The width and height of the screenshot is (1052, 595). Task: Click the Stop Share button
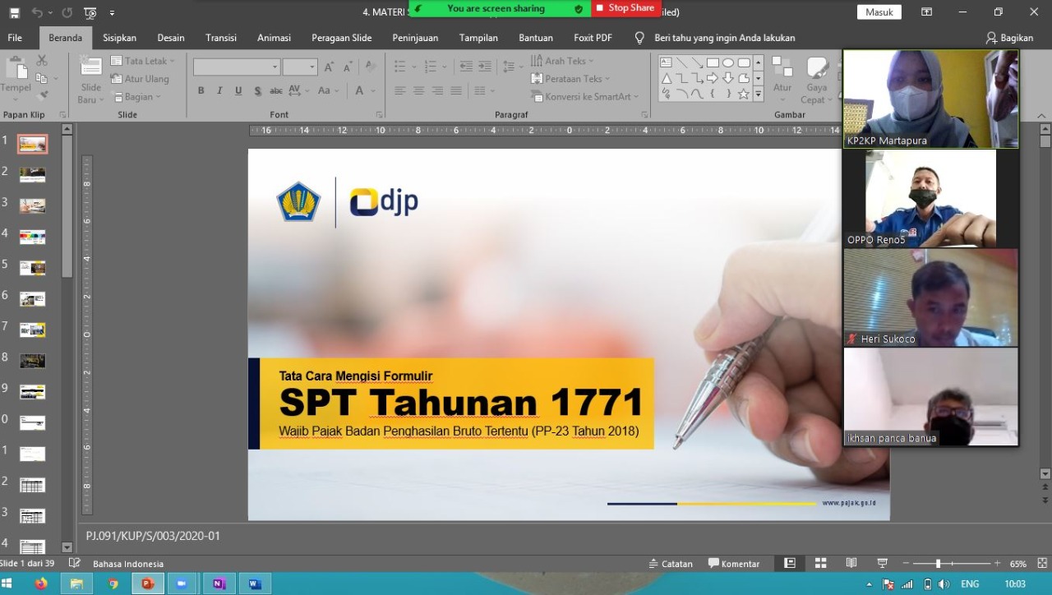pyautogui.click(x=625, y=8)
